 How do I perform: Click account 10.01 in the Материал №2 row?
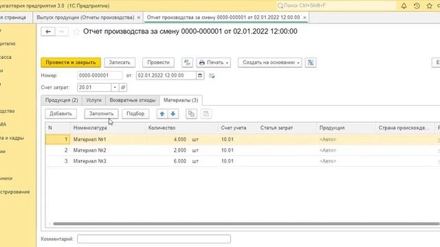point(228,150)
